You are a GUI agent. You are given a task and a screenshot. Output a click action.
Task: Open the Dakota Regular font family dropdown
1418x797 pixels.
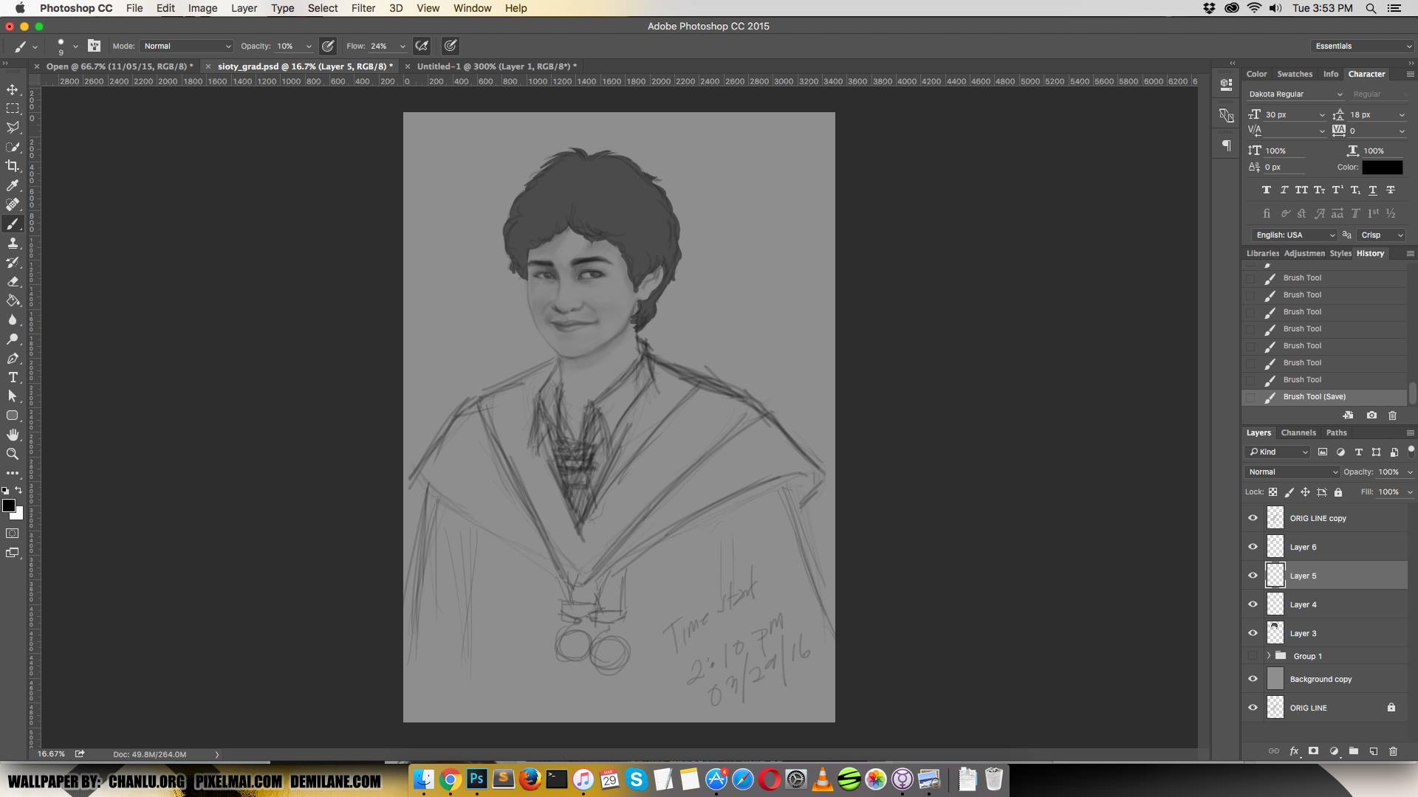(x=1296, y=94)
